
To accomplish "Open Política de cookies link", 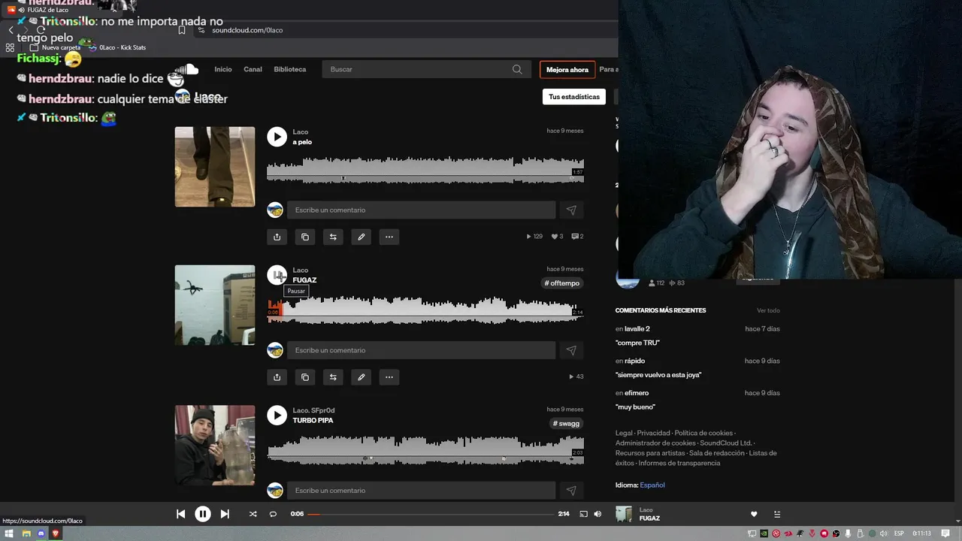I will (x=703, y=433).
